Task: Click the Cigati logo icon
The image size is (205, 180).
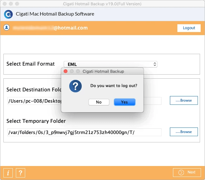Action: point(8,14)
